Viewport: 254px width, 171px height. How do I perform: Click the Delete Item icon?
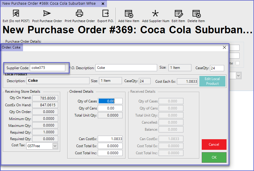click(x=196, y=14)
